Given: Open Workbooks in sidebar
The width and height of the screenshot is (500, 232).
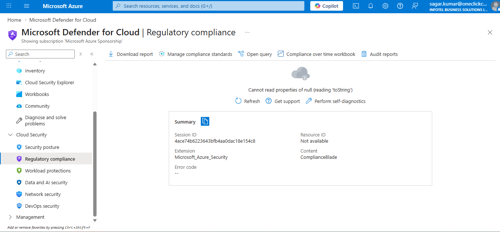Looking at the screenshot, I should point(37,94).
